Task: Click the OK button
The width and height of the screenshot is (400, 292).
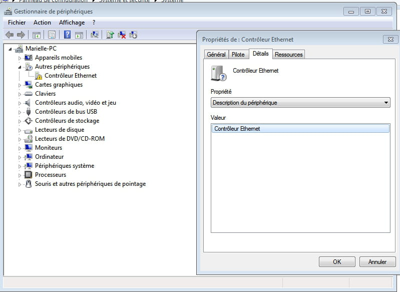Action: [x=336, y=261]
